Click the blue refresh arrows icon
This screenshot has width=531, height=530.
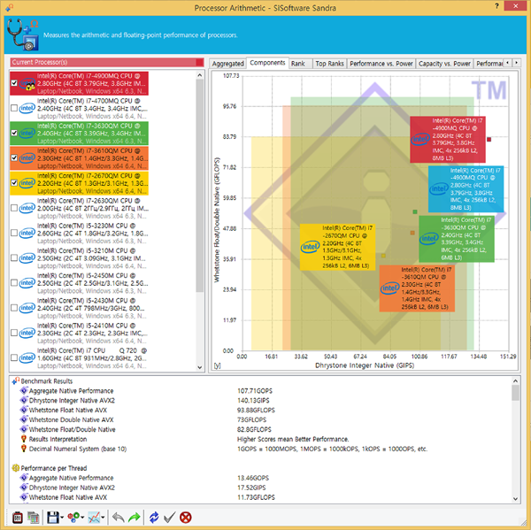click(154, 518)
